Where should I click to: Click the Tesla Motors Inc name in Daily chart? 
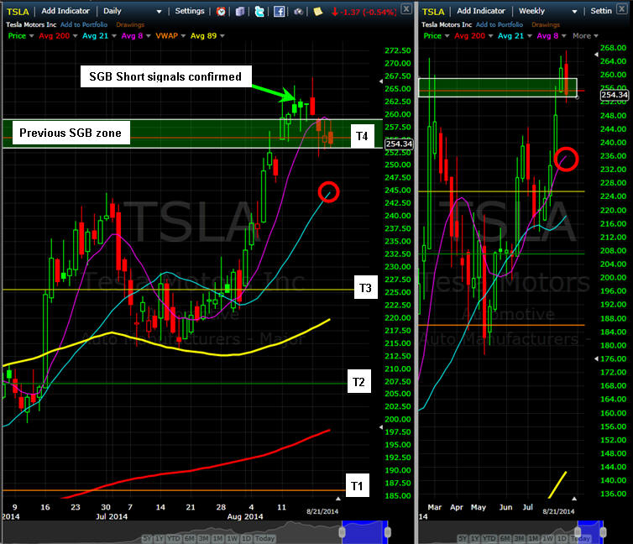tap(31, 24)
